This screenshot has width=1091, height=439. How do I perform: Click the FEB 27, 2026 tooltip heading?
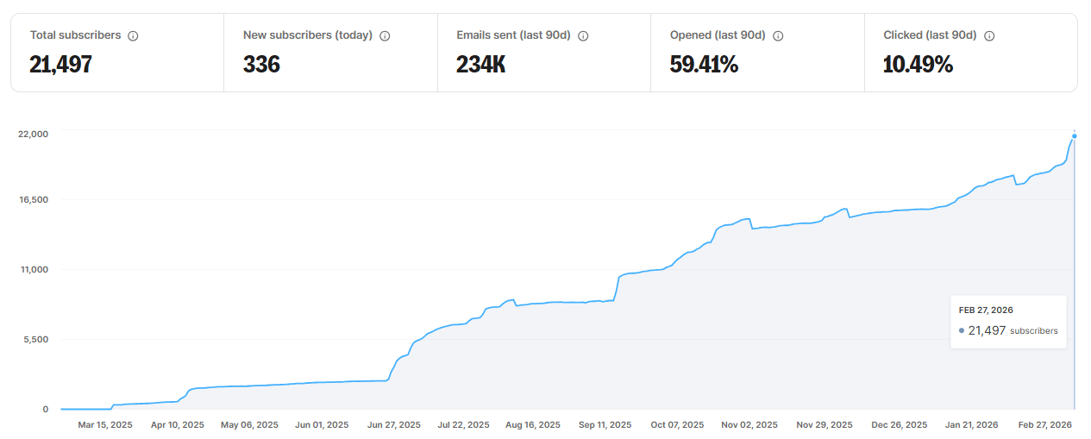986,310
